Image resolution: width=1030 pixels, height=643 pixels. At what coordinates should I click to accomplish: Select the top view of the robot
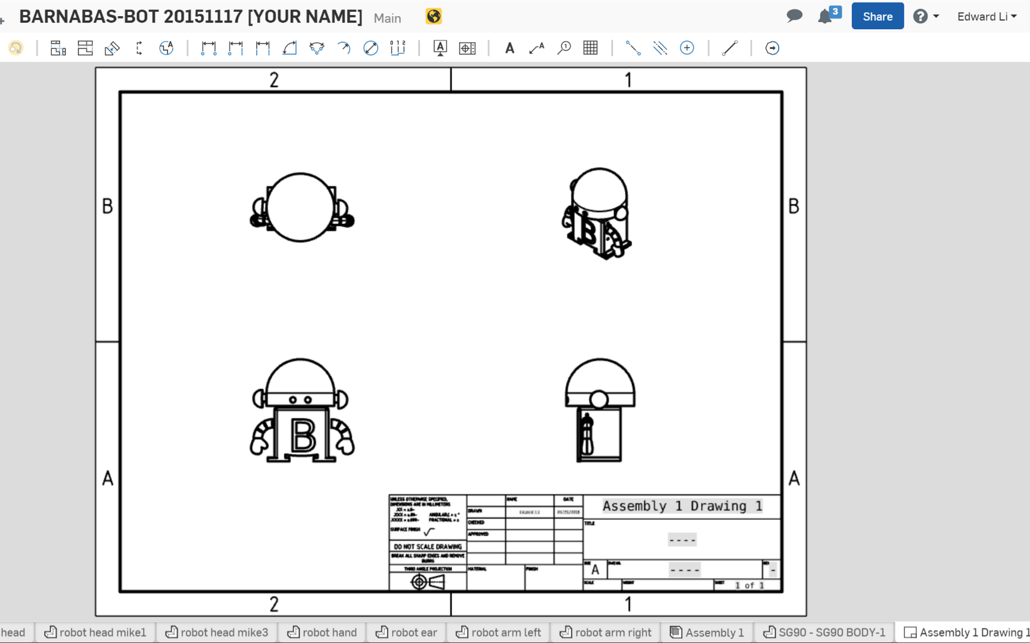click(x=302, y=207)
